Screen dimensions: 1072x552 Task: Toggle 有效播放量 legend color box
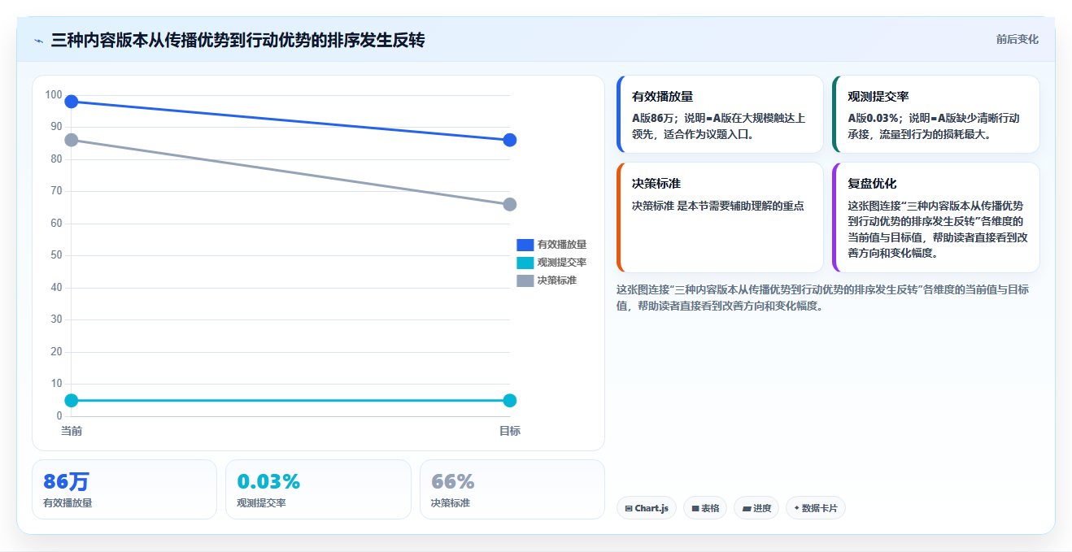click(525, 244)
